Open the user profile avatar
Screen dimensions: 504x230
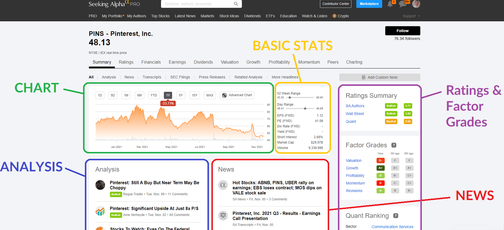pos(416,4)
